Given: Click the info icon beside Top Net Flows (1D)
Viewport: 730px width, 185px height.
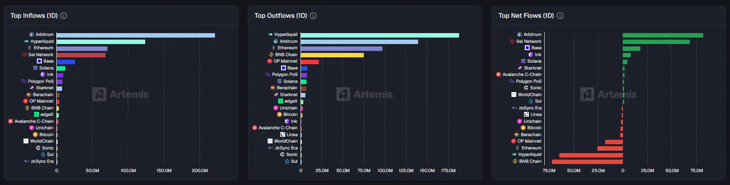Looking at the screenshot, I should (x=560, y=16).
